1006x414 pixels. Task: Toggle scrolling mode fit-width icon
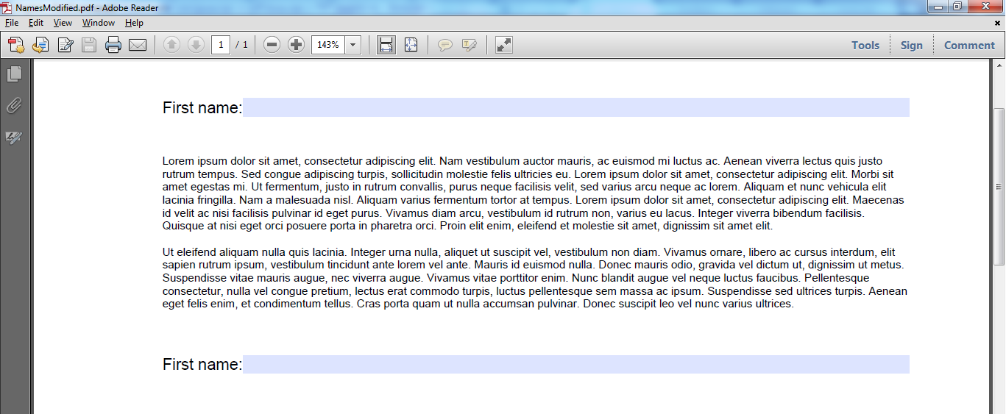(x=386, y=45)
